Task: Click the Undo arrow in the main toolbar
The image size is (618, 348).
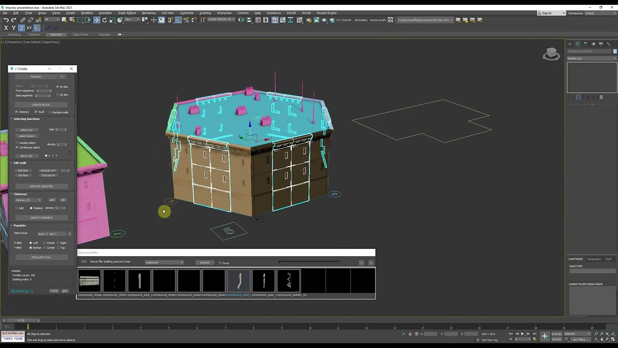Action: click(6, 20)
